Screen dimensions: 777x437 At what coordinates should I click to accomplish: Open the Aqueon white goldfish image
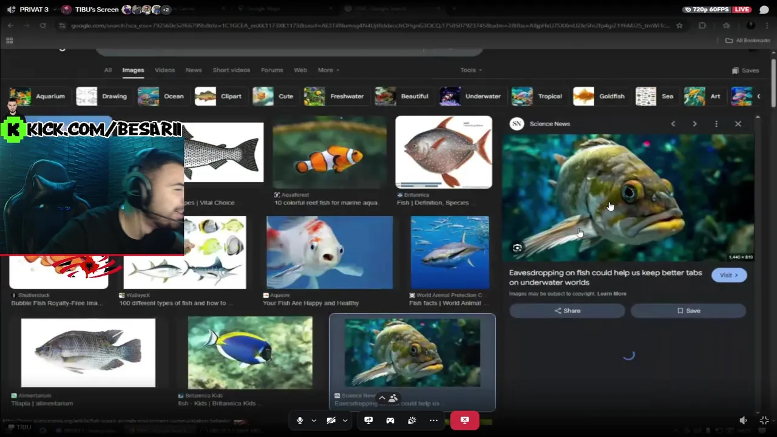tap(330, 252)
